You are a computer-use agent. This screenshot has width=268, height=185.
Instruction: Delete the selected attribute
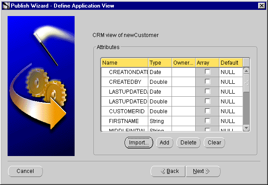click(x=188, y=143)
